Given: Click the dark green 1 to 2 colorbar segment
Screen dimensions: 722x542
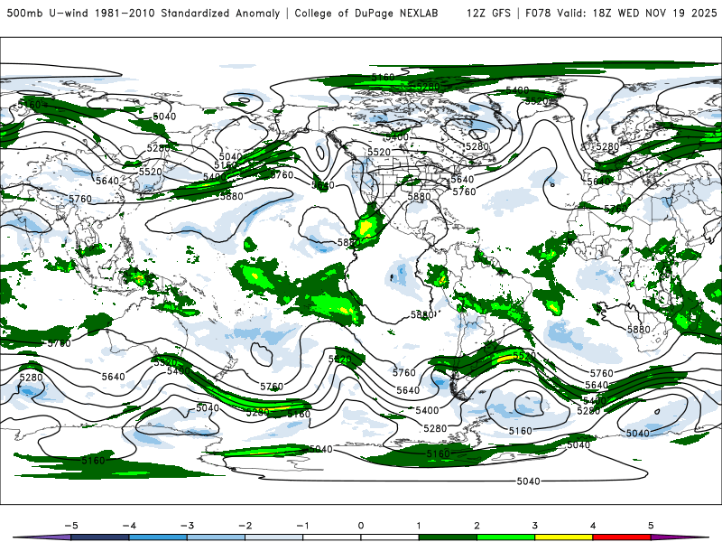Looking at the screenshot, I should coord(448,537).
